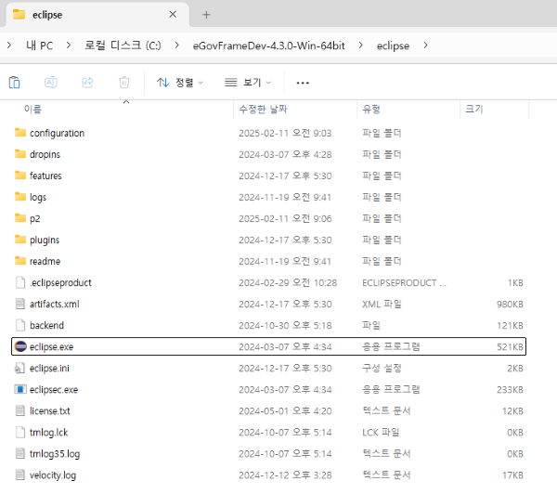Click the Share toolbar icon
The width and height of the screenshot is (557, 494).
(x=88, y=83)
